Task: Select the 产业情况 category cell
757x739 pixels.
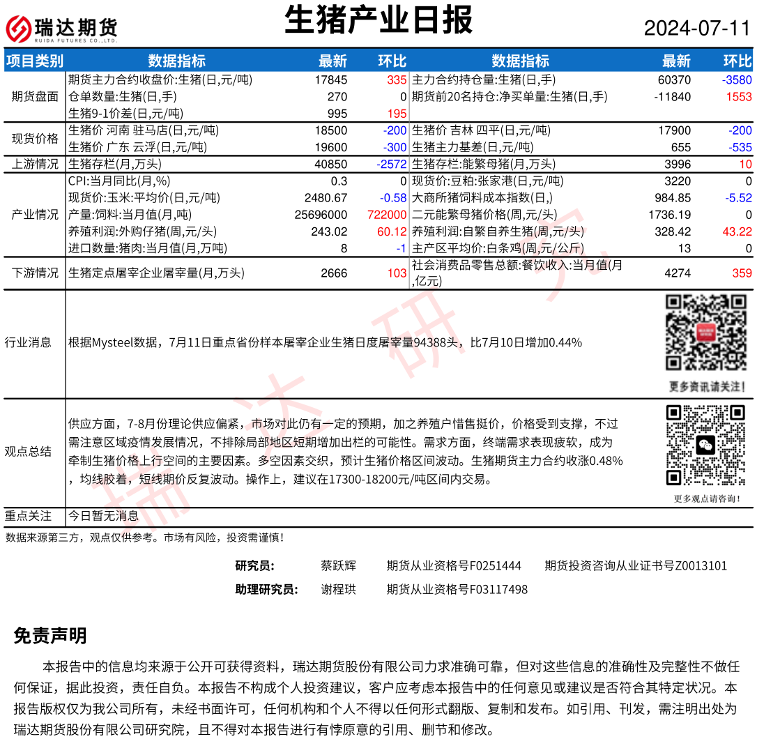Action: point(35,214)
